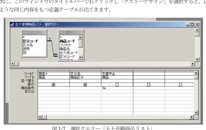This screenshot has height=130, width=206.
Task: Click the 並べ替え cell under 生産中止
Action: [117, 81]
